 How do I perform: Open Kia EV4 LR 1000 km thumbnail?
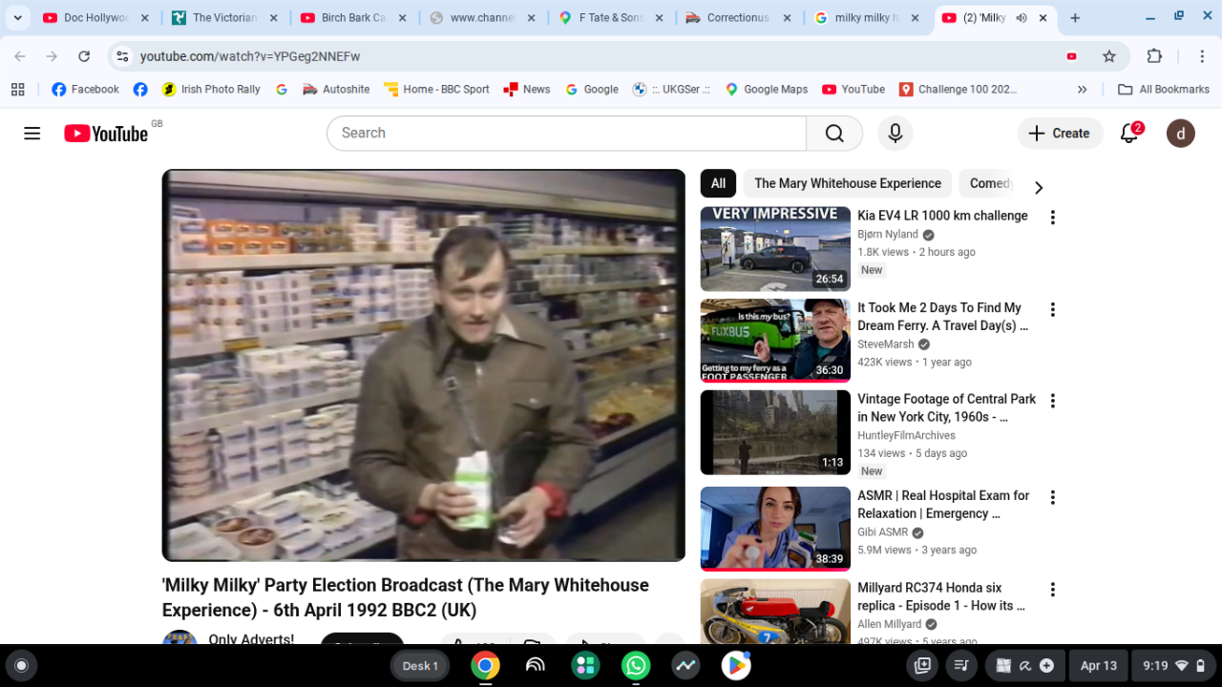click(x=775, y=249)
